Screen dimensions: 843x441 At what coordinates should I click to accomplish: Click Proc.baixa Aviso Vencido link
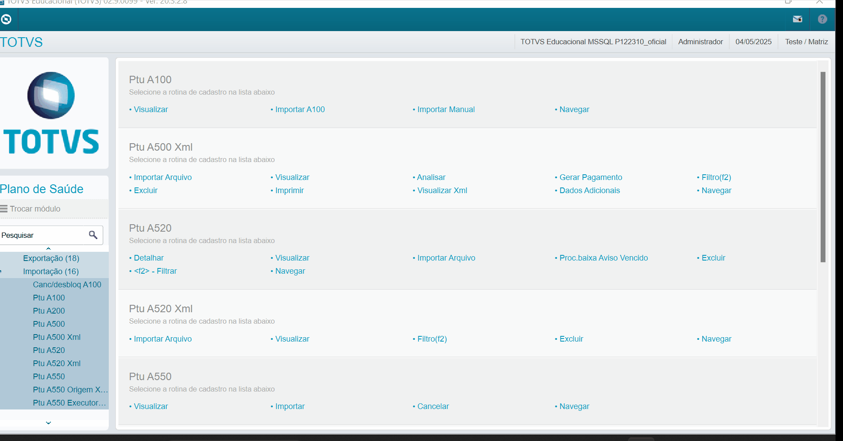(x=604, y=258)
